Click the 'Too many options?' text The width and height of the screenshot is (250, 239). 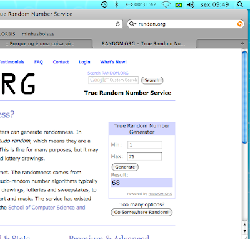[142, 204]
